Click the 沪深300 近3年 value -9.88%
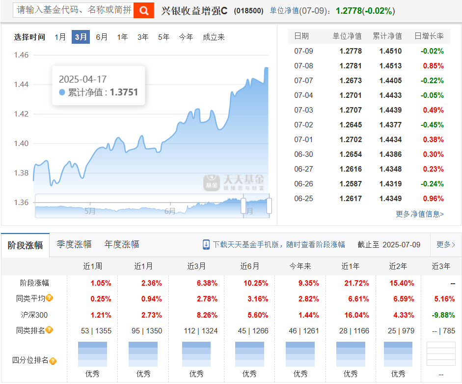Viewport: 462px width, 384px height. click(x=443, y=315)
